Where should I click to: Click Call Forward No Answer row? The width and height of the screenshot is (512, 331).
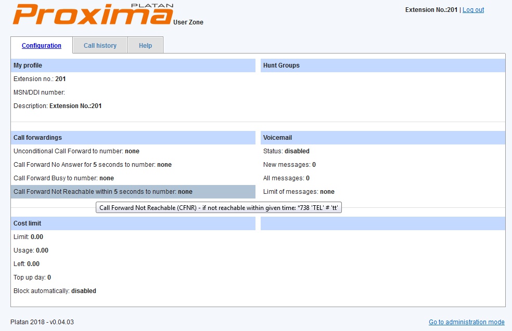tap(133, 165)
